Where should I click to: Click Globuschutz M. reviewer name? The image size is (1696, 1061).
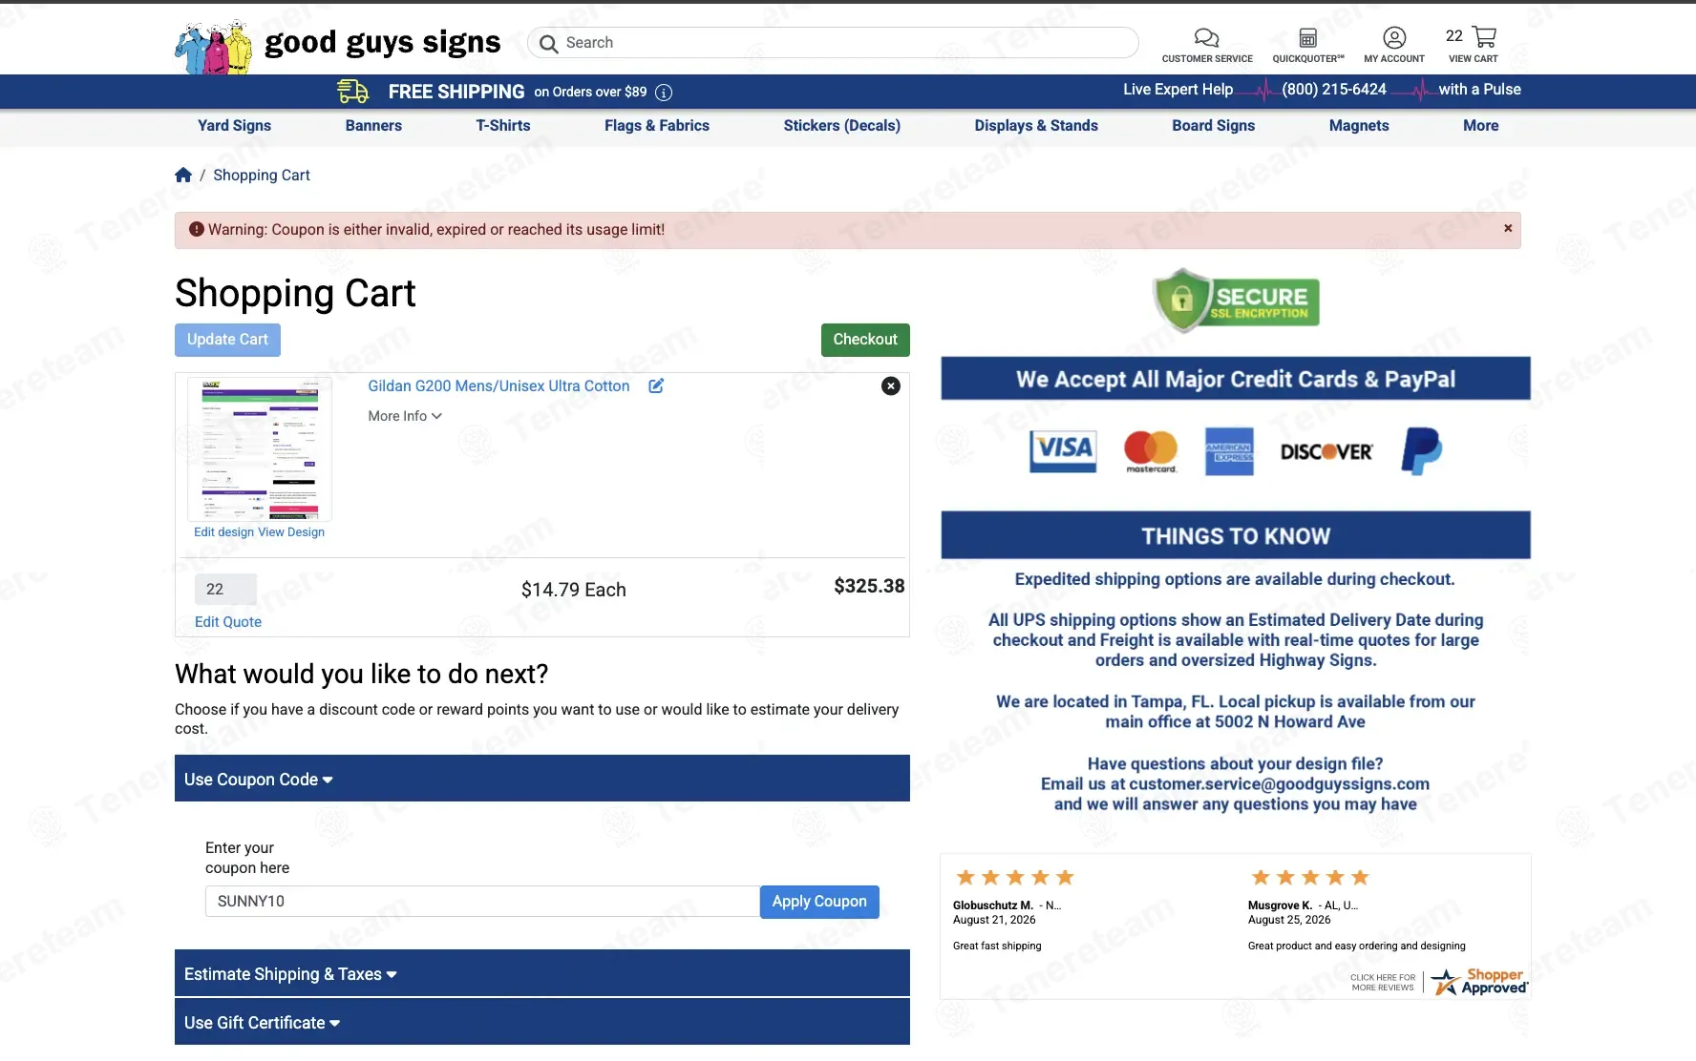[993, 905]
